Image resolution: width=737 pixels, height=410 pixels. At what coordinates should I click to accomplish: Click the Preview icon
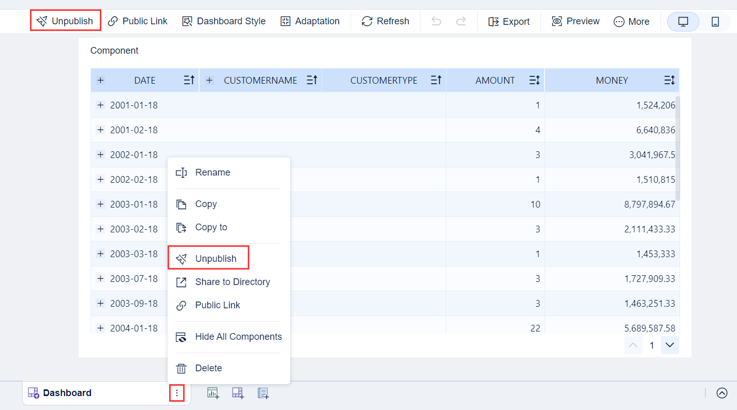556,21
